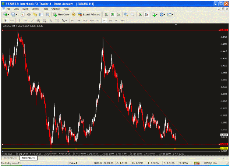Open the Strategy Tester magnifier icon

pos(47,14)
